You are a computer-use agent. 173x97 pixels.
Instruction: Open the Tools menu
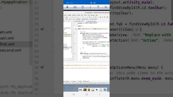click(x=85, y=15)
